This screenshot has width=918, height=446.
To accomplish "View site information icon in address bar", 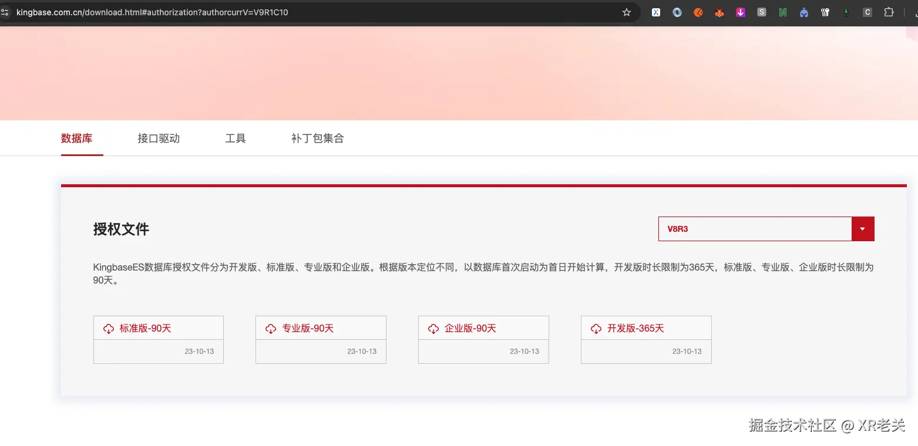I will click(x=5, y=12).
